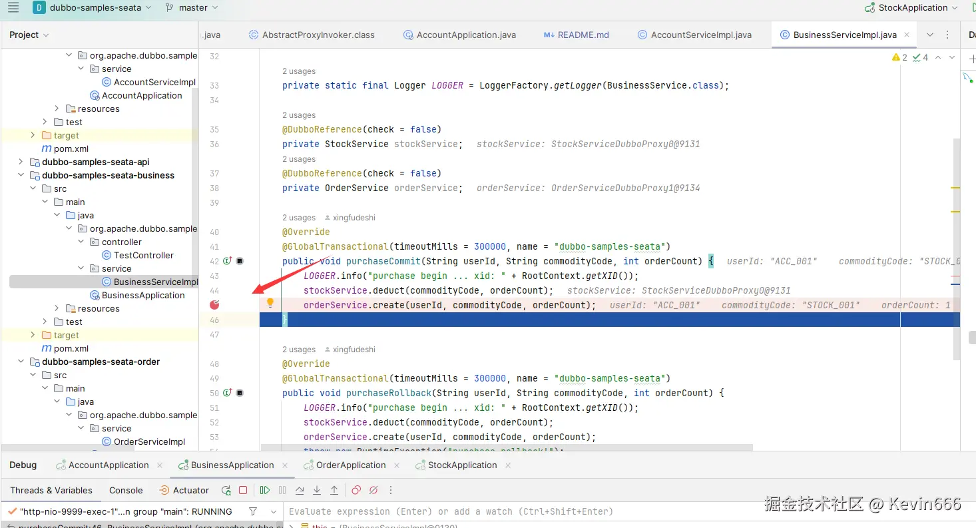This screenshot has width=976, height=528.
Task: Toggle Mute Breakpoints in debug toolbar
Action: coord(373,491)
